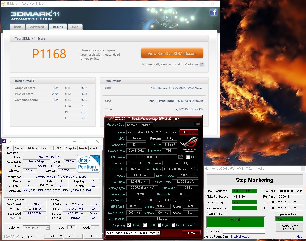This screenshot has width=306, height=241.
Task: Click the Physics Score value 2094
Action: click(55, 94)
